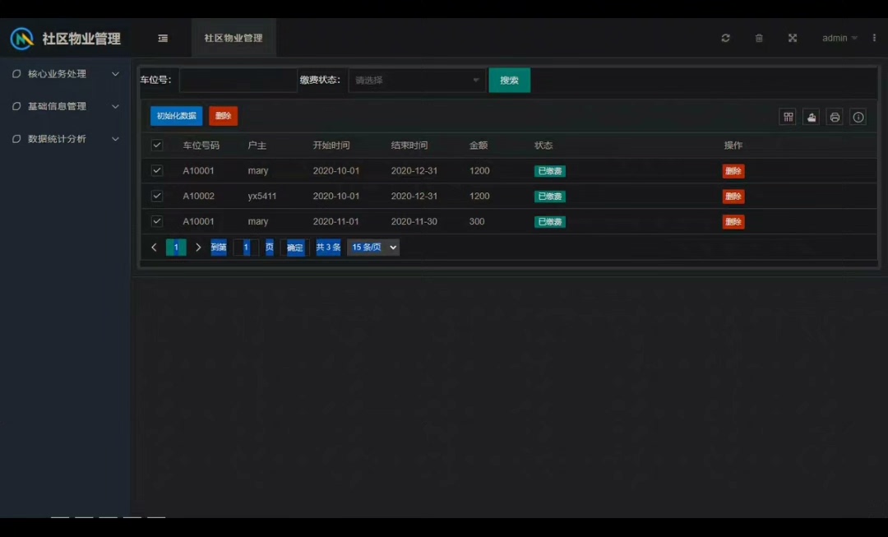Click the 状态 column header
This screenshot has width=888, height=537.
[x=543, y=146]
